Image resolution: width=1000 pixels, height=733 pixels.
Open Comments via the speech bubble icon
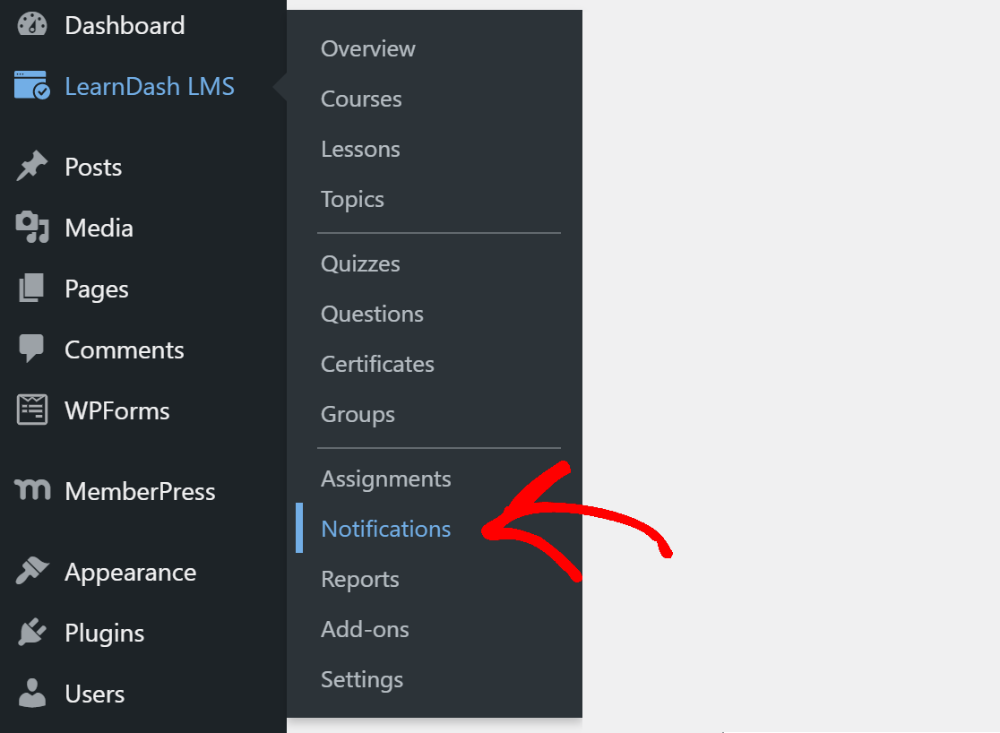coord(30,349)
